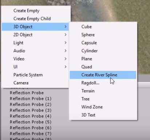Create a Sphere 3D object
Viewport: 150px width, 140px height.
103,35
